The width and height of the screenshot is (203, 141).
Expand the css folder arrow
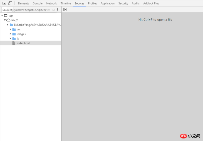[x=10, y=29]
